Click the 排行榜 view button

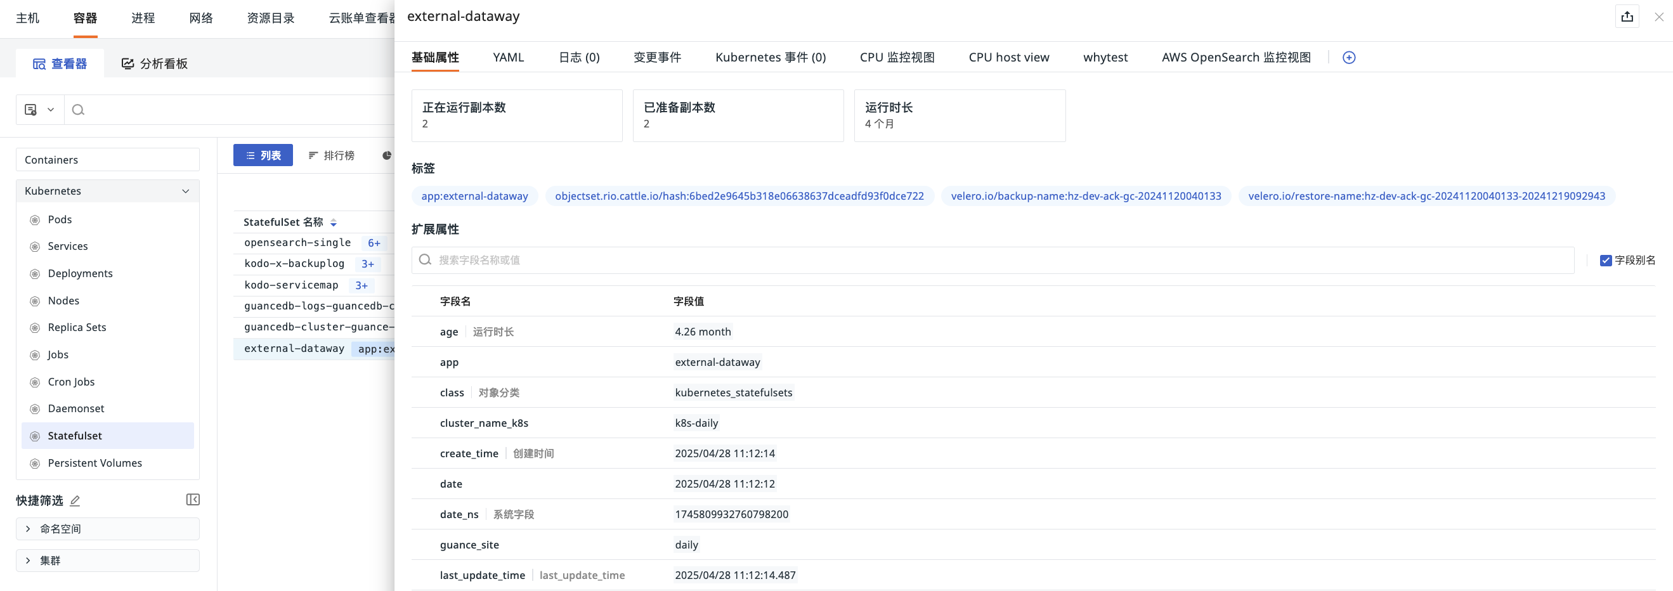pyautogui.click(x=331, y=155)
